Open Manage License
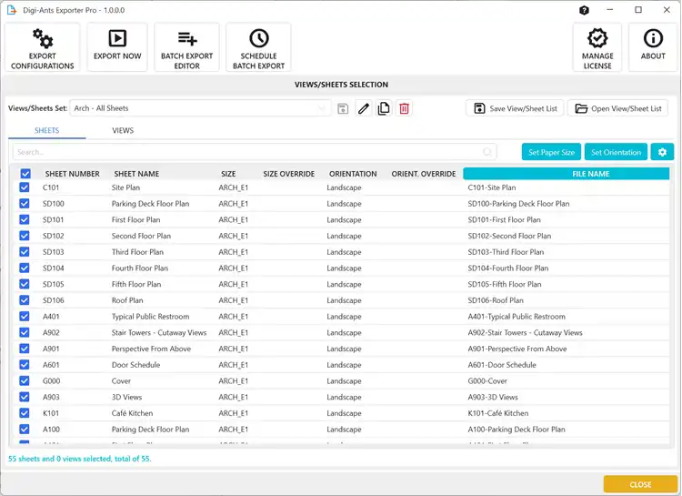Screen dimensions: 682x496 597,47
